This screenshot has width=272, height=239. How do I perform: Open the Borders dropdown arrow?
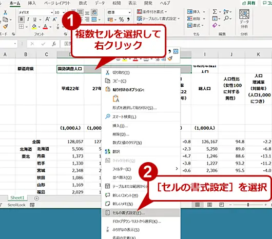coord(27,27)
